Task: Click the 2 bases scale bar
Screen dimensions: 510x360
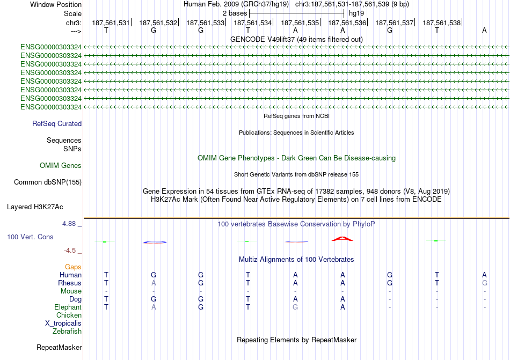Action: click(296, 13)
